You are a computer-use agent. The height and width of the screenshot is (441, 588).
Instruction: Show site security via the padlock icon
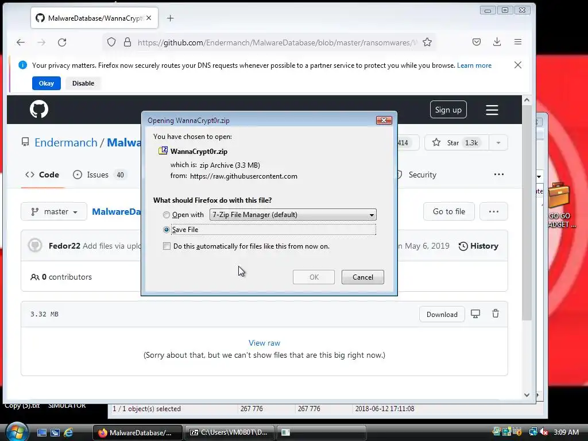pos(127,42)
